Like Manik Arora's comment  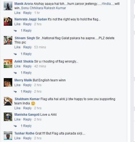coord(17,13)
